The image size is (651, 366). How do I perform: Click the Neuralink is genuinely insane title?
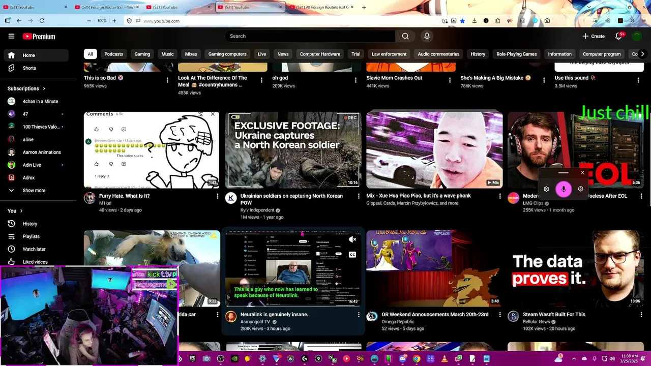(x=275, y=314)
